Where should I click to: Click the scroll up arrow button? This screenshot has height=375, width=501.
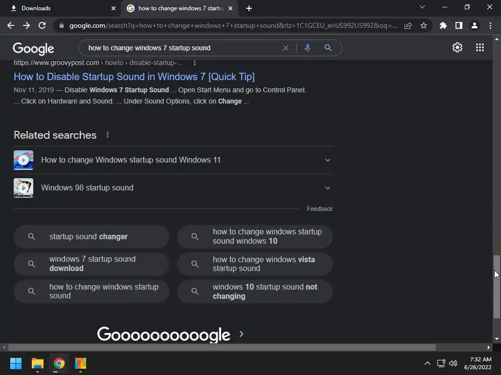[x=497, y=39]
